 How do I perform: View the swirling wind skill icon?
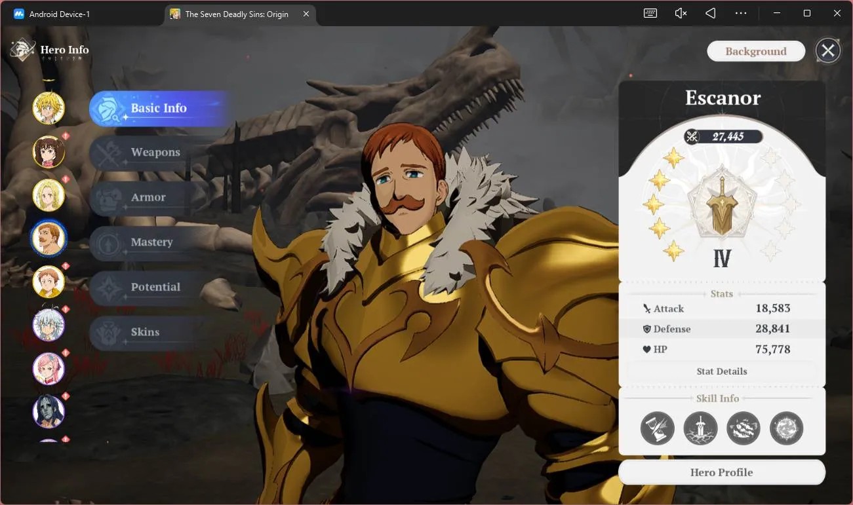[x=744, y=428]
